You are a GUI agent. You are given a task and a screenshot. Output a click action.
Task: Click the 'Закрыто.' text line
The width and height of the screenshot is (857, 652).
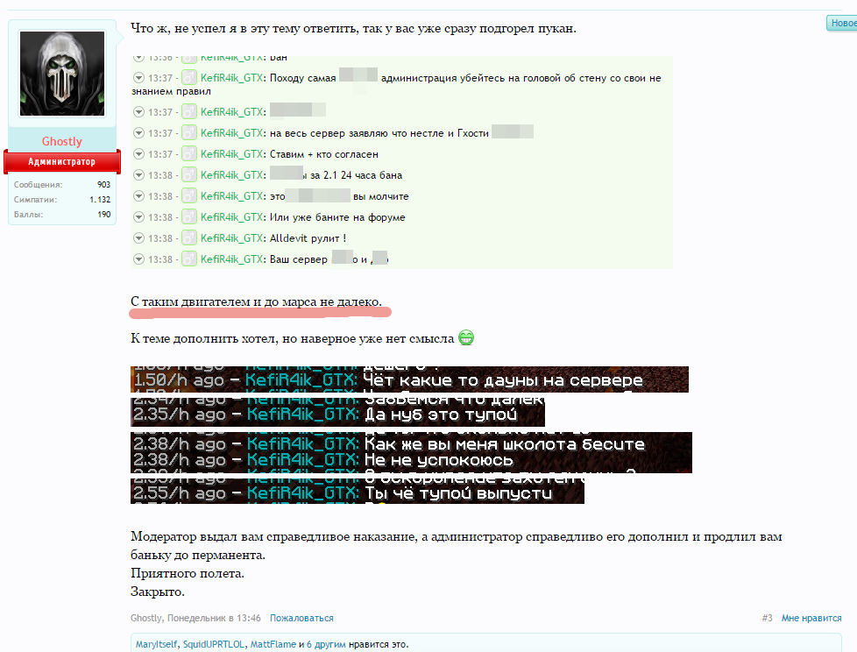point(158,592)
